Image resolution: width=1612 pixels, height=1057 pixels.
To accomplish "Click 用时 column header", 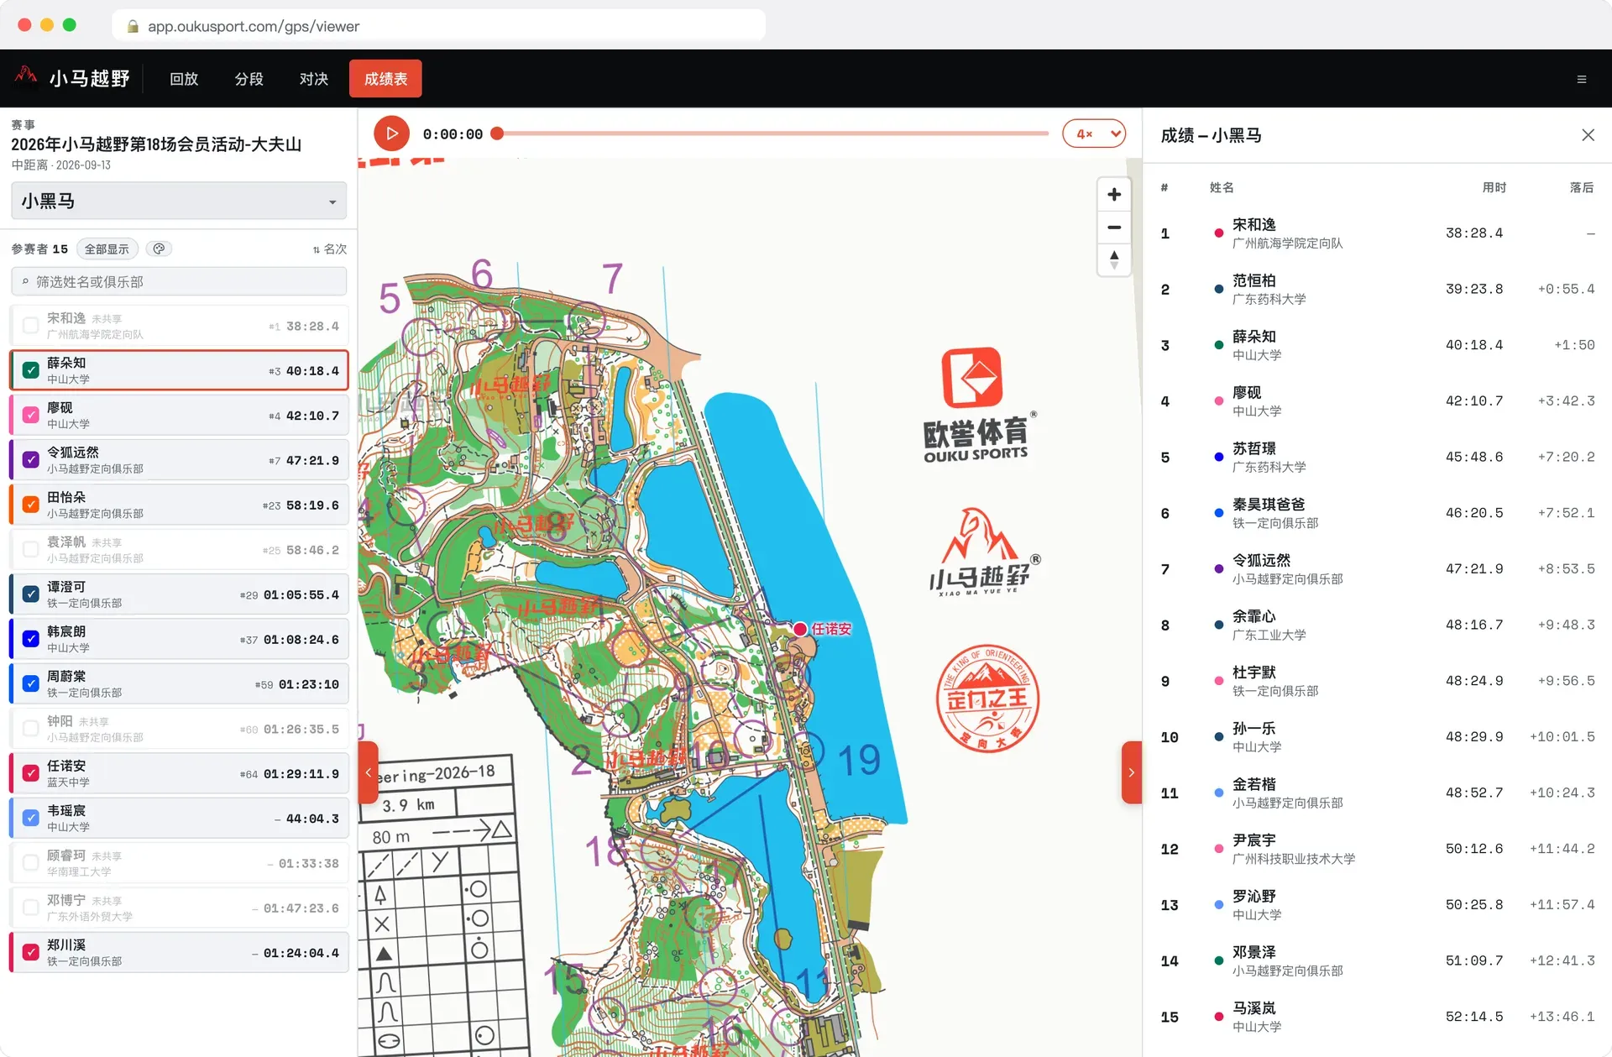I will tap(1494, 187).
